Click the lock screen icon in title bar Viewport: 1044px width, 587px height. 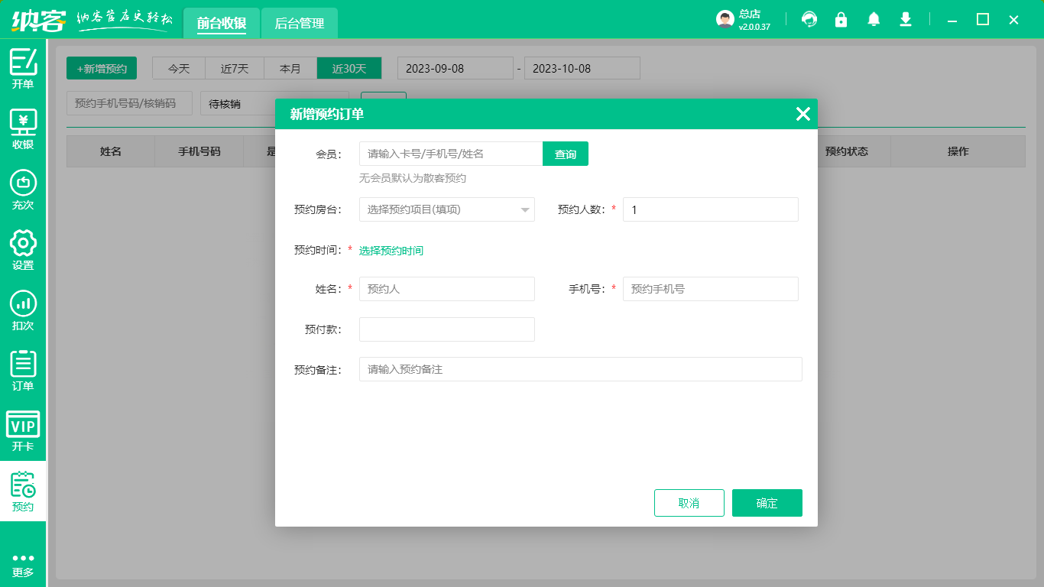click(x=841, y=19)
